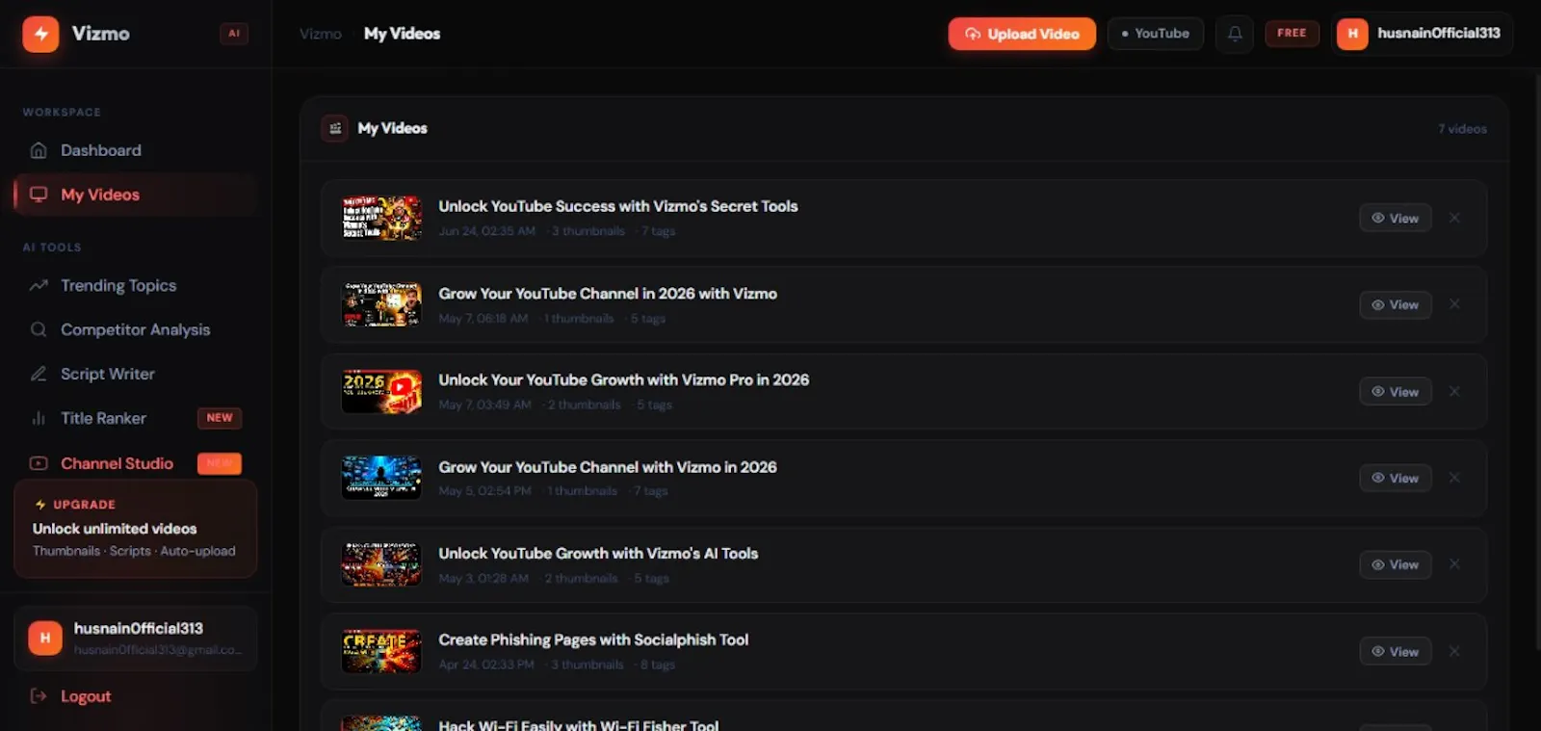Screen dimensions: 1541x731
Task: Click title Grow Your YouTube Channel with Vizmo in 2026
Action: pos(608,467)
